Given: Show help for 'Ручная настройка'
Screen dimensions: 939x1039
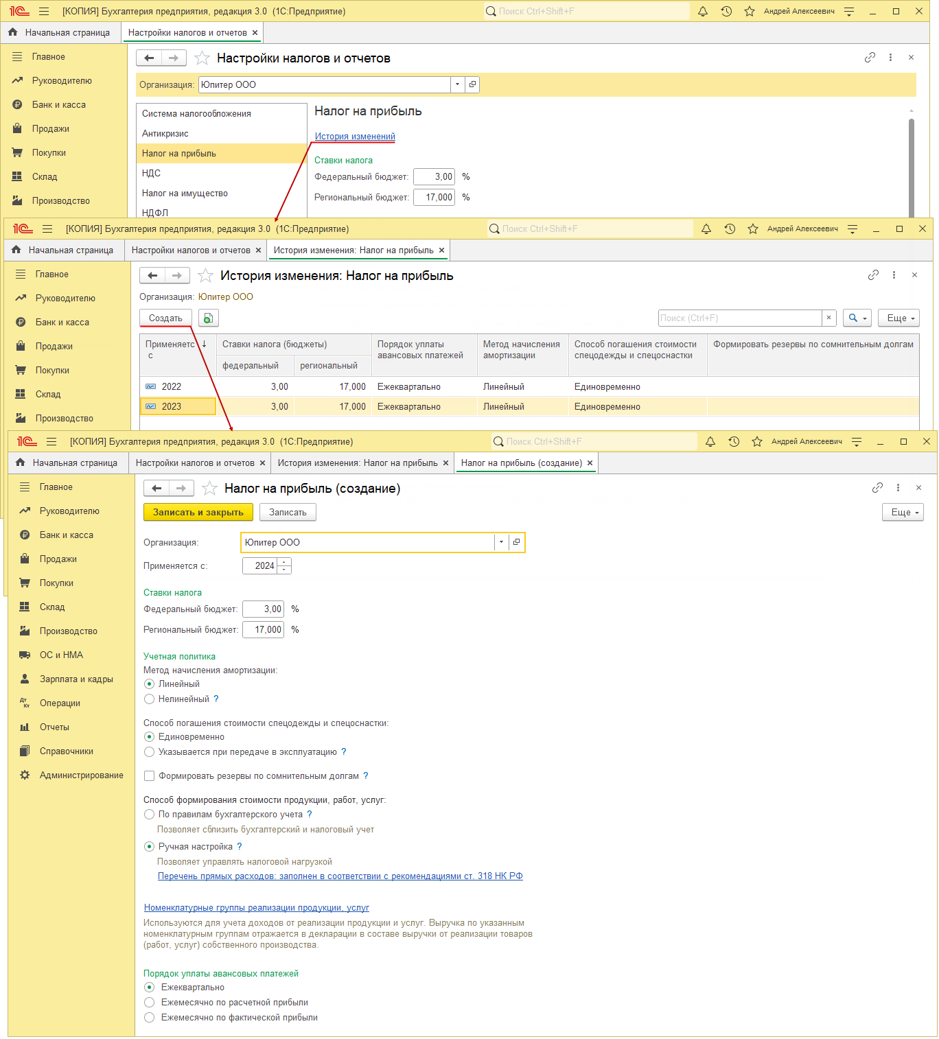Looking at the screenshot, I should point(240,847).
